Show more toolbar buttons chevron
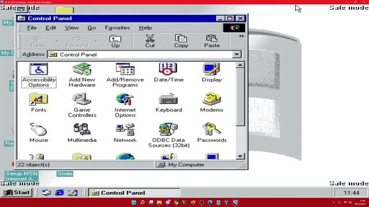 click(241, 36)
